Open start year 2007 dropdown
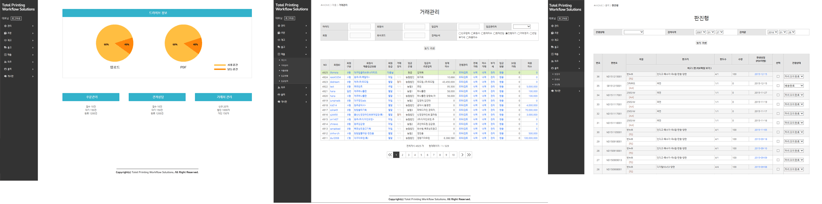 click(x=701, y=32)
